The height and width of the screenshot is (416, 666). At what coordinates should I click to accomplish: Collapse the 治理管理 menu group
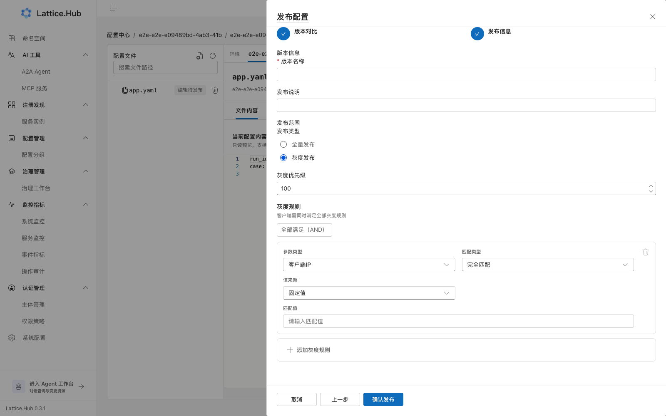point(86,171)
